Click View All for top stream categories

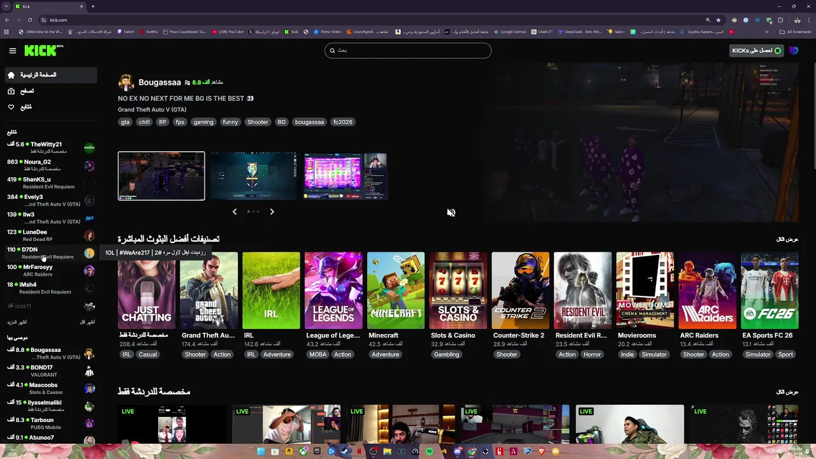787,240
